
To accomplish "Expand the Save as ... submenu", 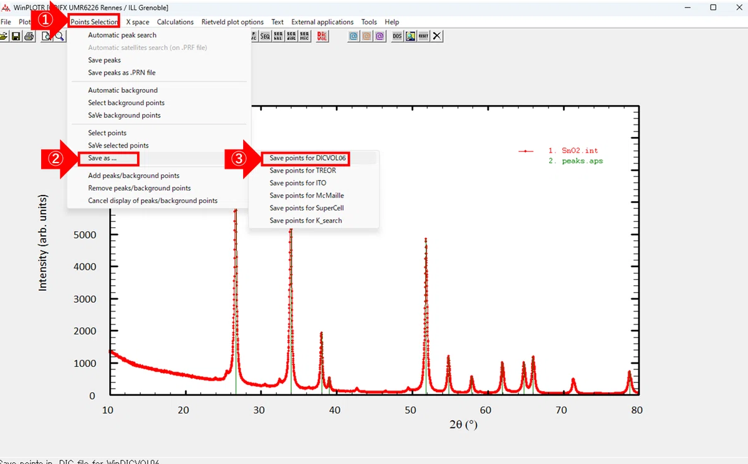I will 102,158.
